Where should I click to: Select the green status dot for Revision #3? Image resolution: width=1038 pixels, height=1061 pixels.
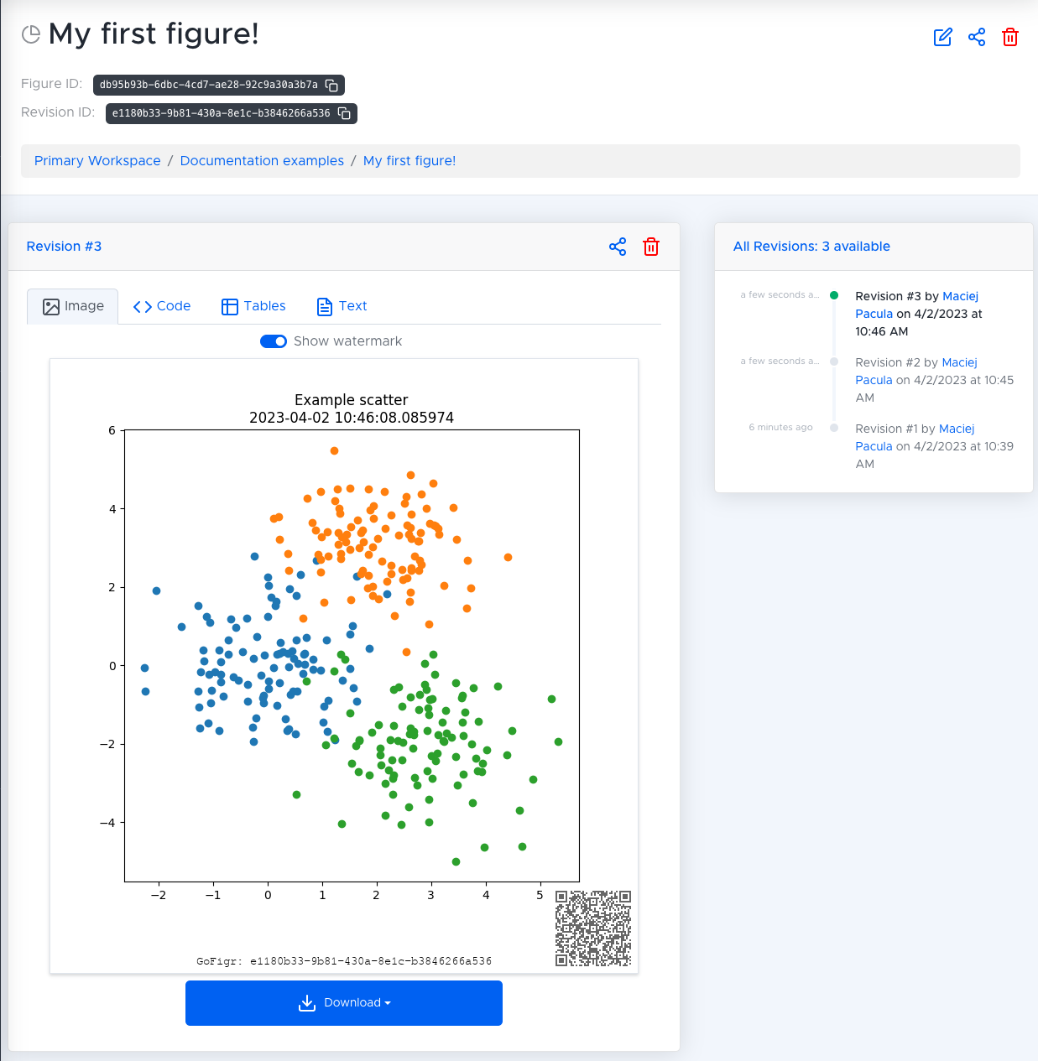833,295
